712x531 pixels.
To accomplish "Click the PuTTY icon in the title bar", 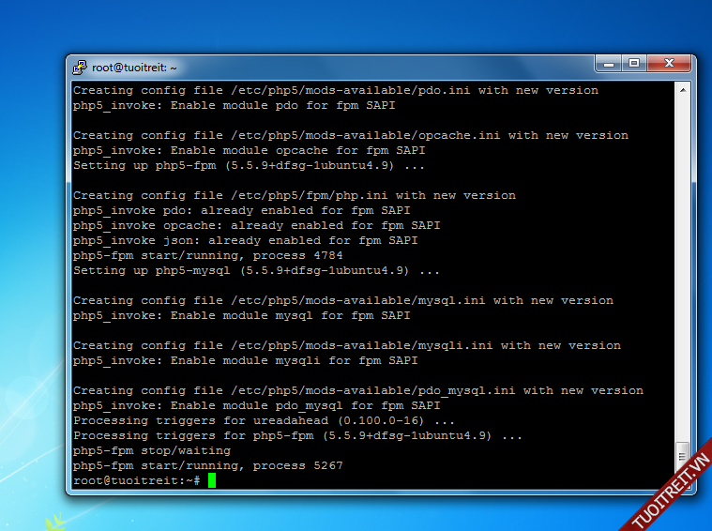I will click(80, 67).
